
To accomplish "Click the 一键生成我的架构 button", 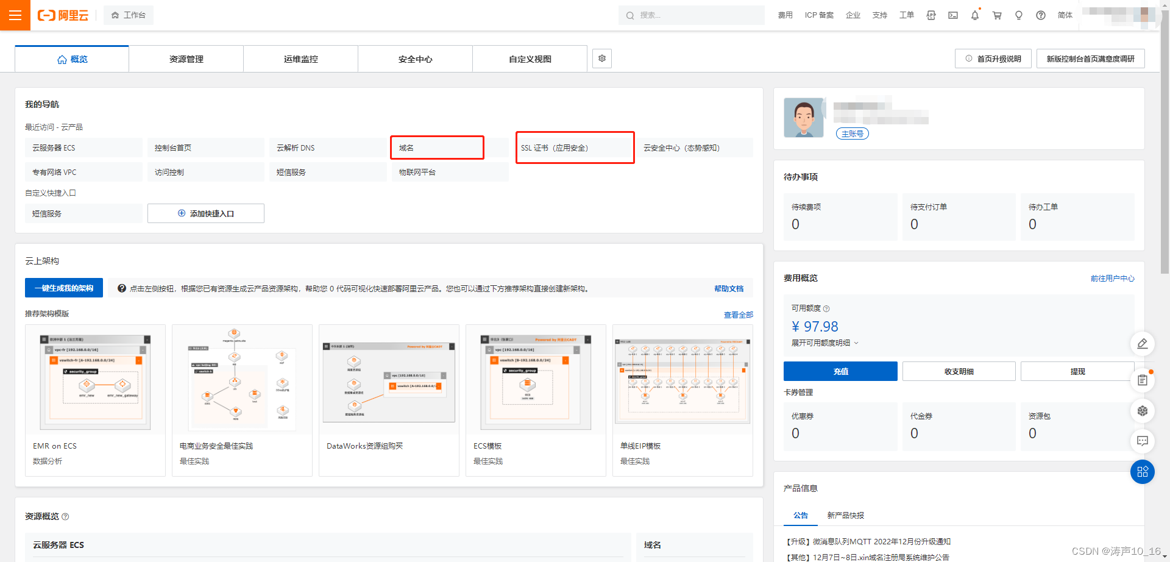I will [64, 288].
